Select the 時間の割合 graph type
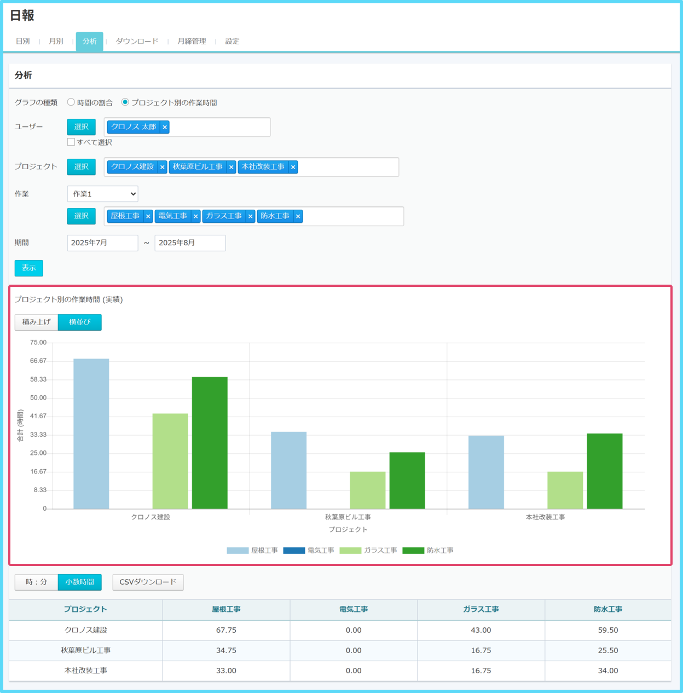This screenshot has width=683, height=693. [x=71, y=102]
